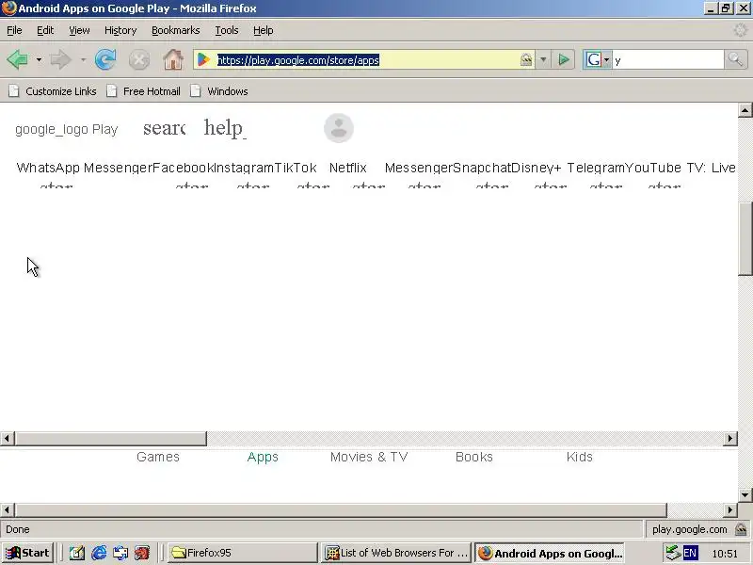Open the Snapchat app link
The width and height of the screenshot is (753, 565).
coord(482,168)
